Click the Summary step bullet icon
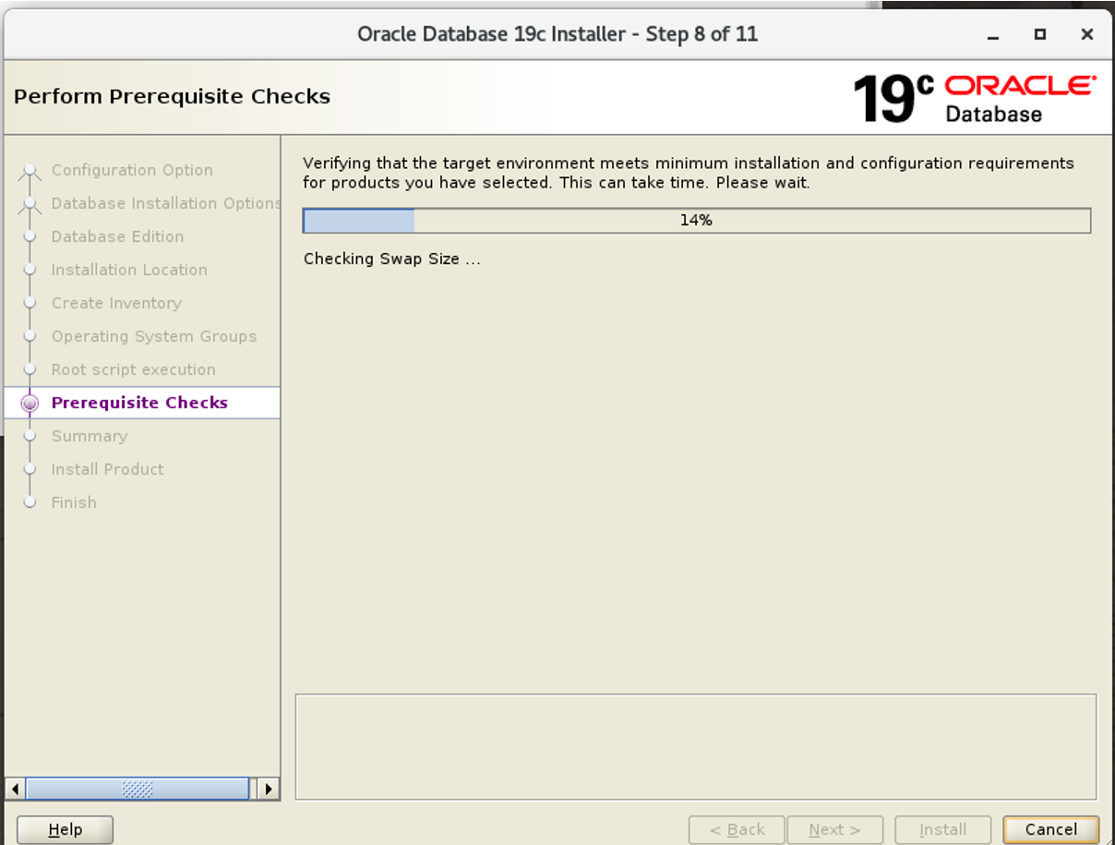 [30, 436]
